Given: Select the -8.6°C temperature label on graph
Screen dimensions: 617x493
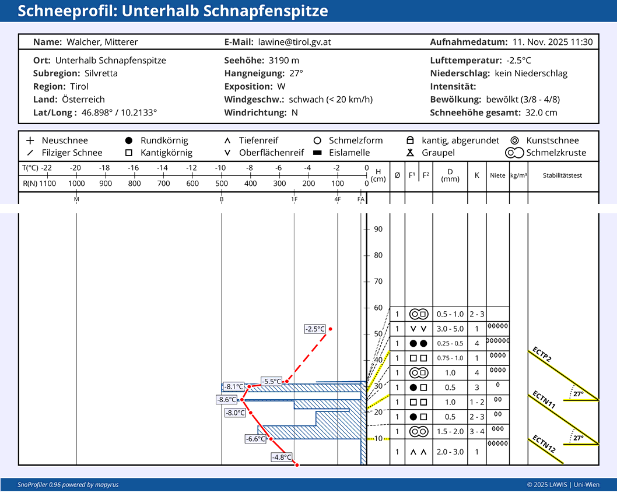Looking at the screenshot, I should click(x=227, y=400).
